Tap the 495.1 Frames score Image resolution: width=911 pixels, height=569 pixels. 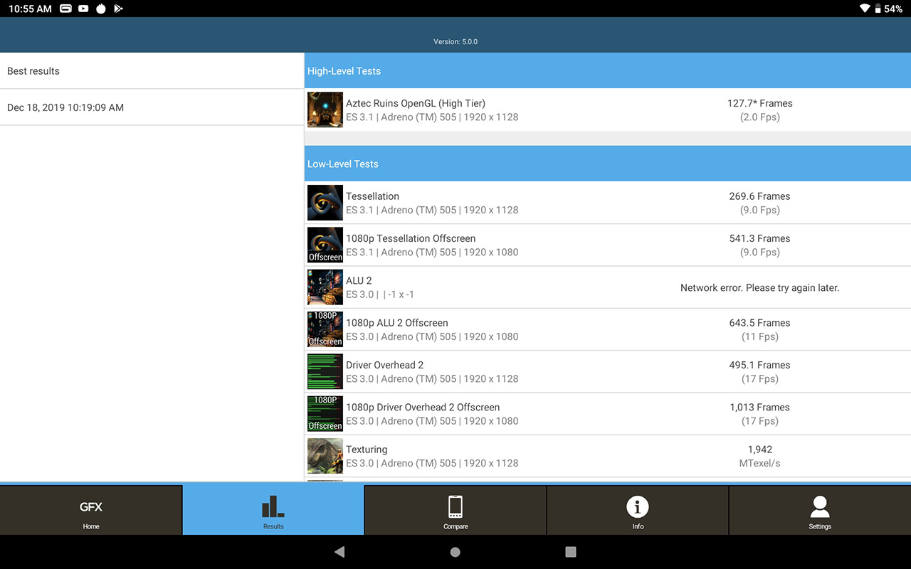pos(759,365)
